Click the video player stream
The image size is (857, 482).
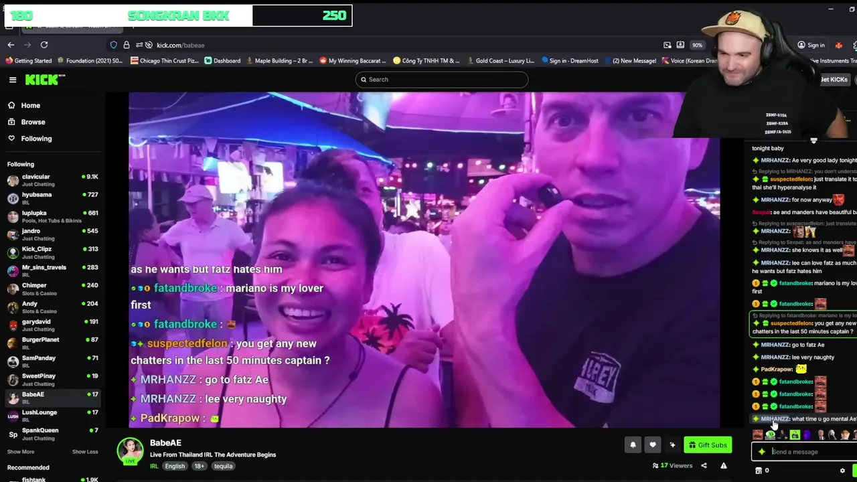coord(424,260)
